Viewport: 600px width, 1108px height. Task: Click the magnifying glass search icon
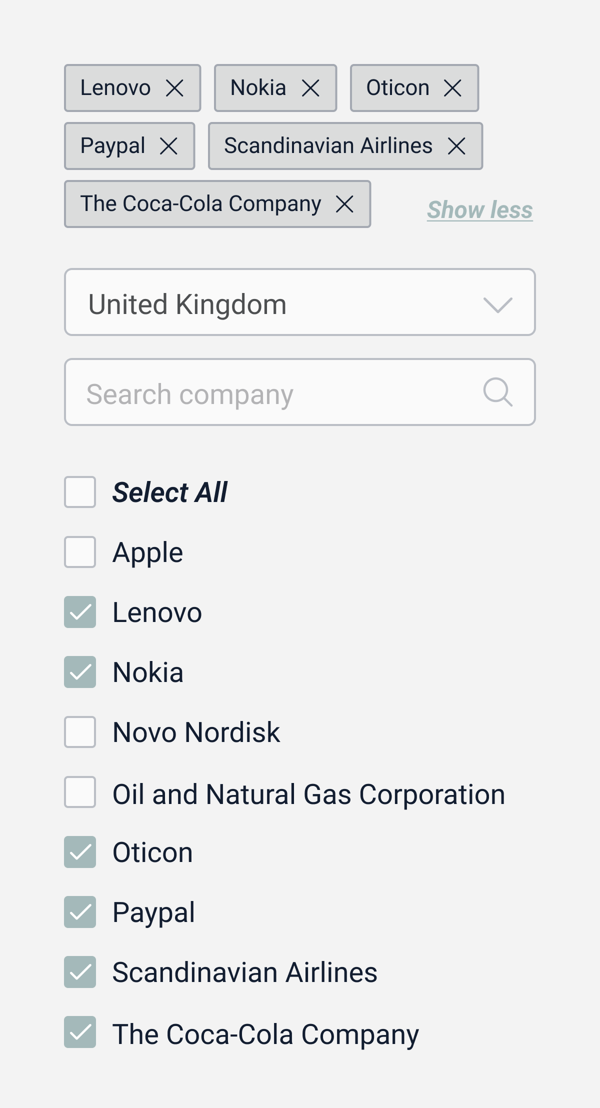click(x=498, y=392)
